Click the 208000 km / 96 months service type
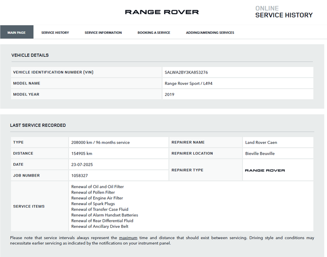 [100, 143]
